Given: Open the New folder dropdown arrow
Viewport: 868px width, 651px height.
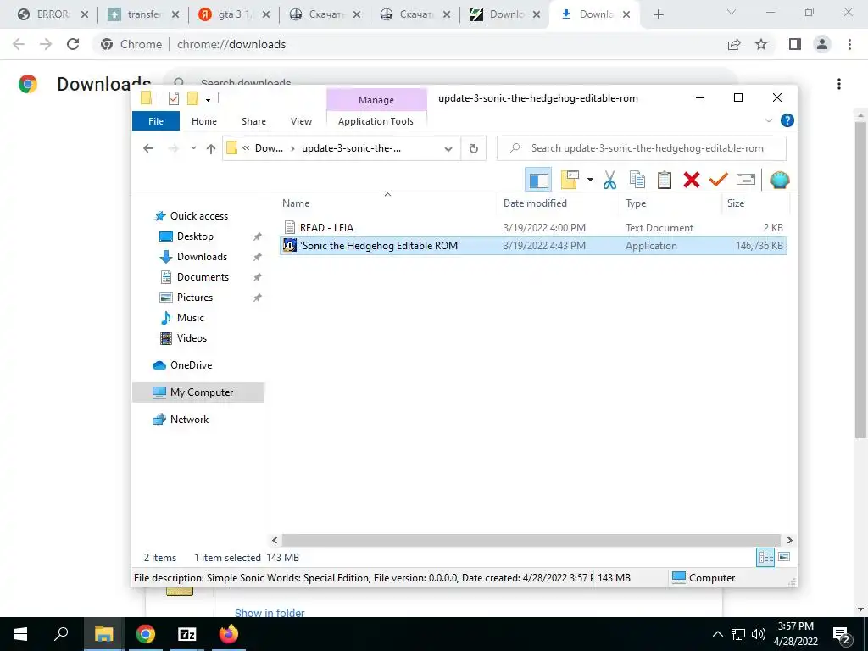Looking at the screenshot, I should tap(590, 180).
